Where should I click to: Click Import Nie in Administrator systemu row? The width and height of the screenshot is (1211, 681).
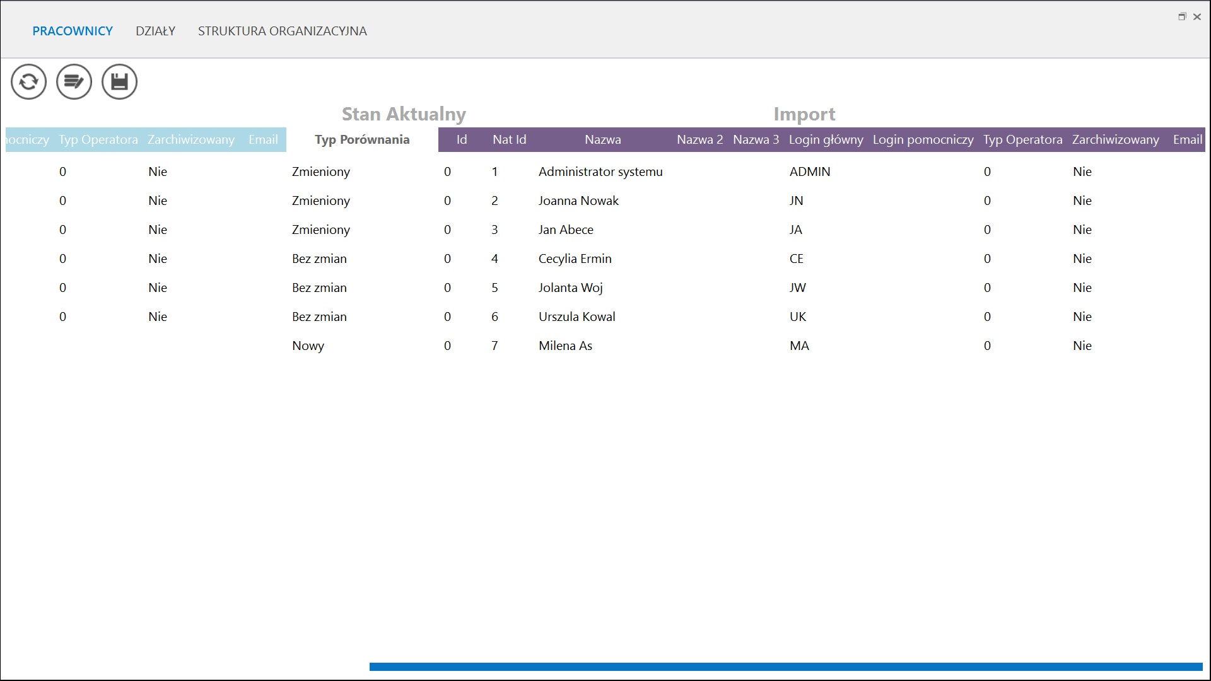click(1082, 172)
